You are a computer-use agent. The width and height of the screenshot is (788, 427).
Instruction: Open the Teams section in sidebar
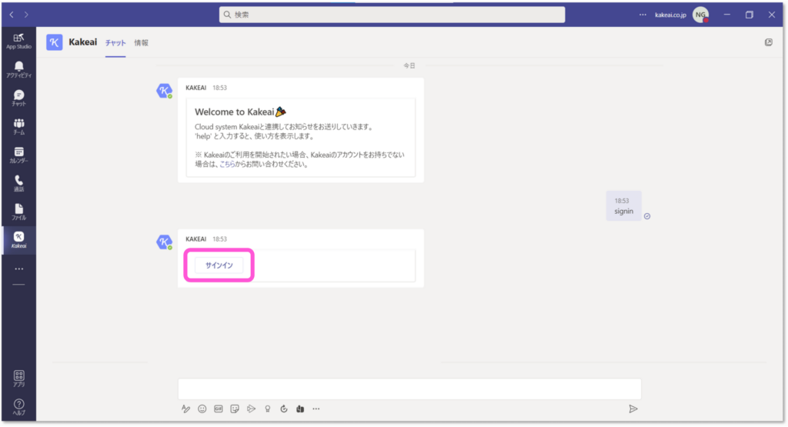coord(18,127)
